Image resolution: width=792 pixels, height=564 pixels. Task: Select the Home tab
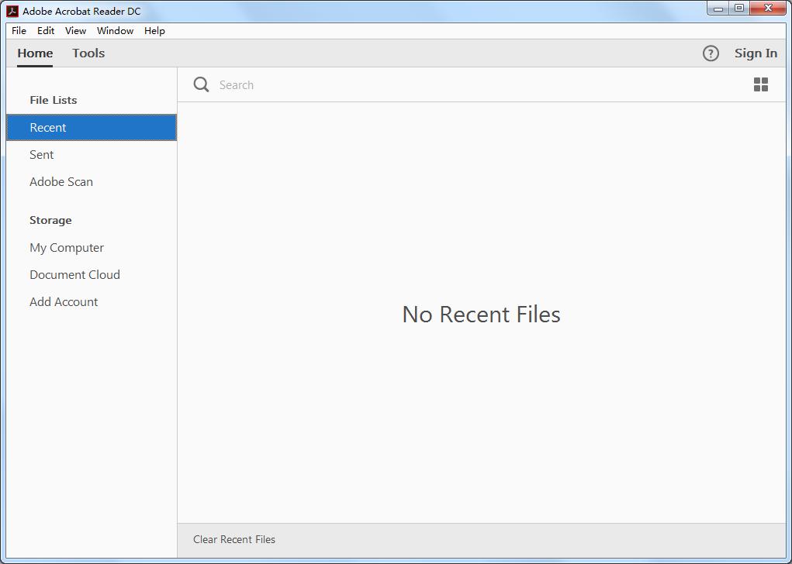35,53
